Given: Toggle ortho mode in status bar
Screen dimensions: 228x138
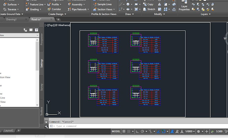Looking at the screenshot, I should tap(137, 131).
